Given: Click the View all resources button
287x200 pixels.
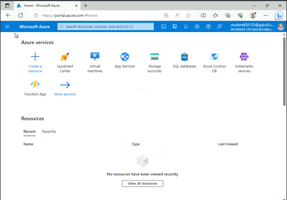Looking at the screenshot, I should point(142,184).
